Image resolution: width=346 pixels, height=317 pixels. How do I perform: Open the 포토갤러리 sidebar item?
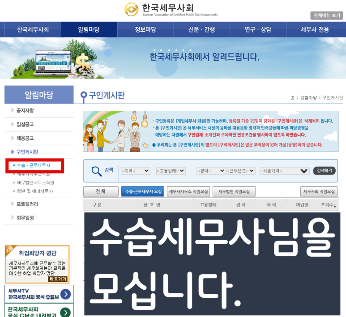27,204
